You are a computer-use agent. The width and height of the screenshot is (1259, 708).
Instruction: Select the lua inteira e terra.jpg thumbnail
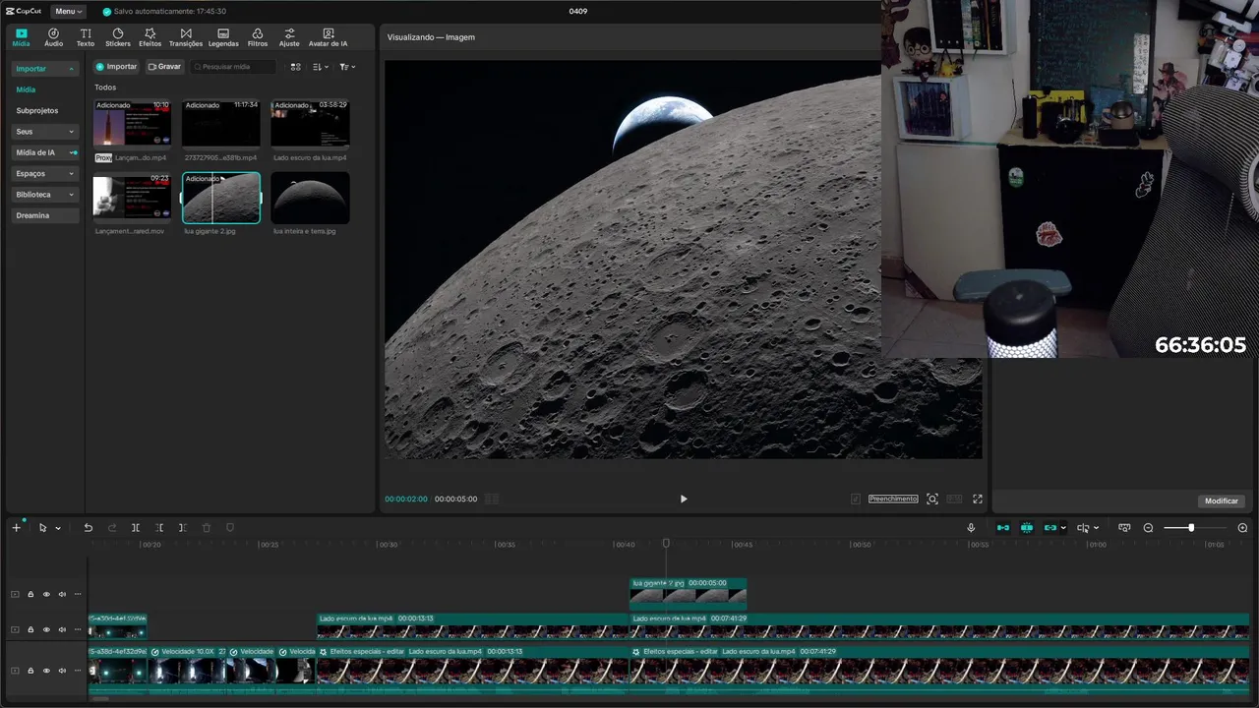click(310, 198)
